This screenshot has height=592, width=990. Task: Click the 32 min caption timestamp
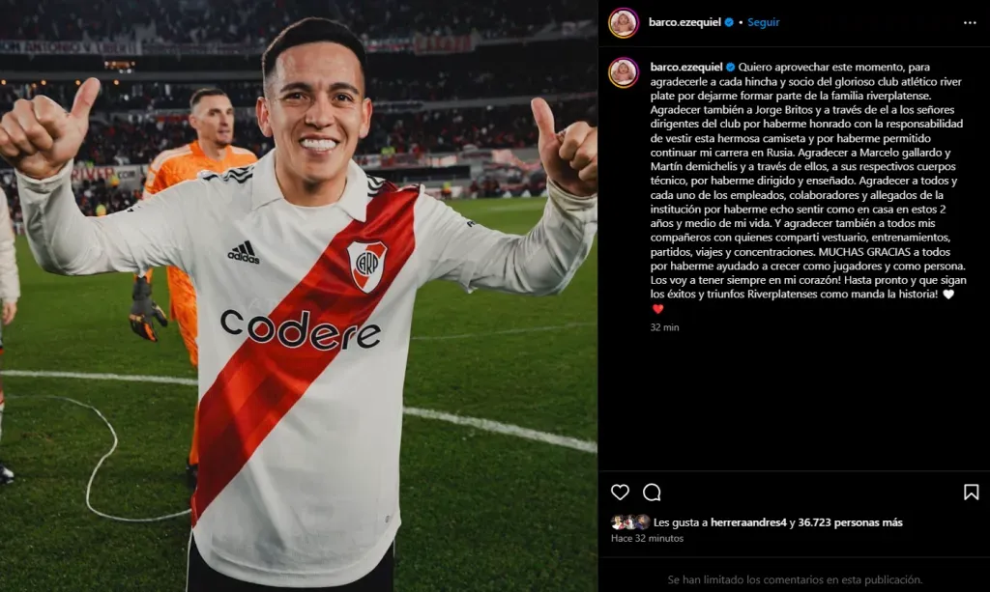tap(665, 327)
